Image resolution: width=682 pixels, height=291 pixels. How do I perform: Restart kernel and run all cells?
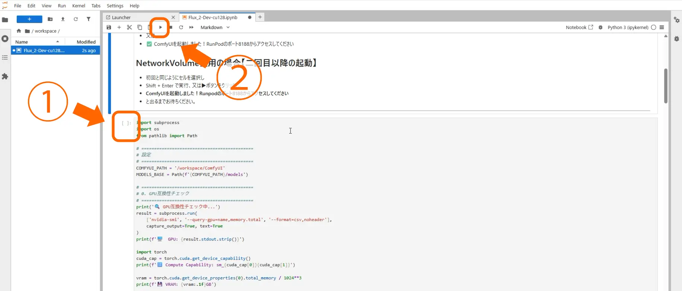[x=191, y=27]
